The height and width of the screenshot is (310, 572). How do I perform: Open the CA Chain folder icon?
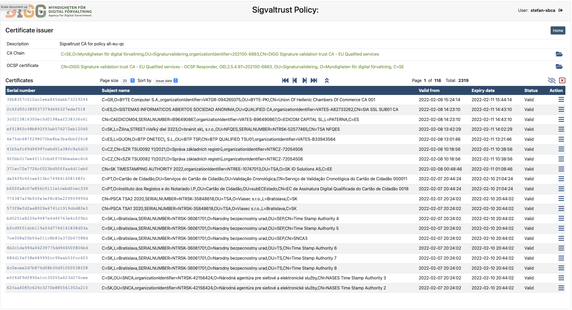pos(559,54)
